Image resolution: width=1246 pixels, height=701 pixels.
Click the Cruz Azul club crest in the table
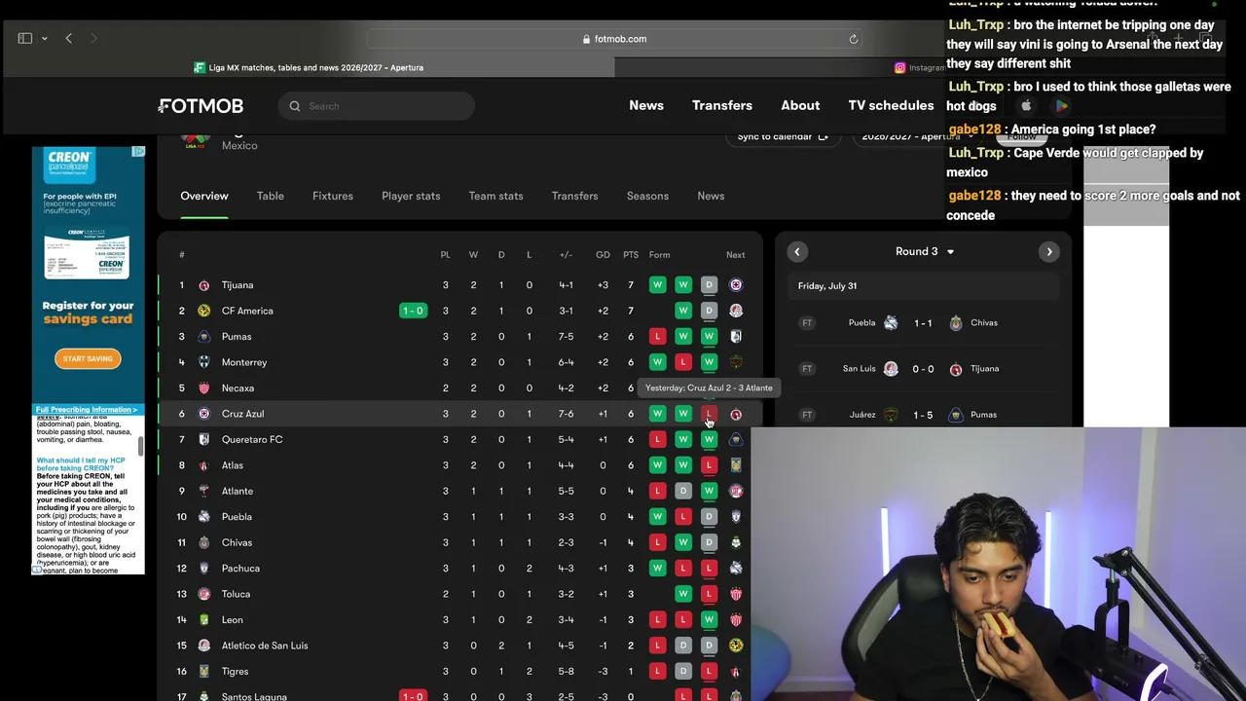(x=203, y=414)
